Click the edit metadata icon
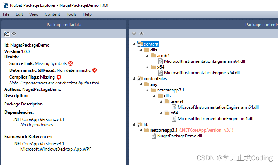Screen dimensions: 278x165 pyautogui.click(x=7, y=34)
